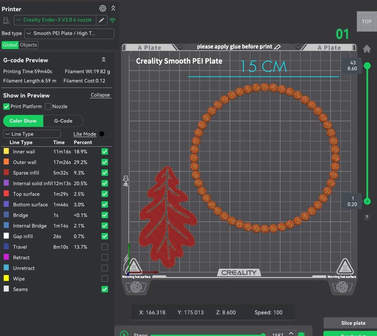Screen dimensions: 377x336
Task: Click upper layer slider handle at 43
Action: point(367,65)
